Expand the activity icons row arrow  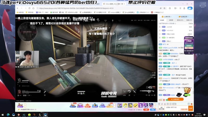click(x=115, y=106)
